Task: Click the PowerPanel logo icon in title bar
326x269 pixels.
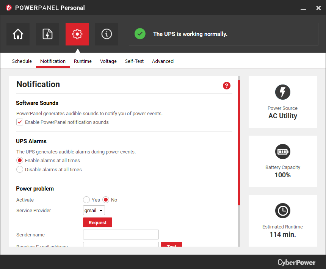Action: point(9,8)
